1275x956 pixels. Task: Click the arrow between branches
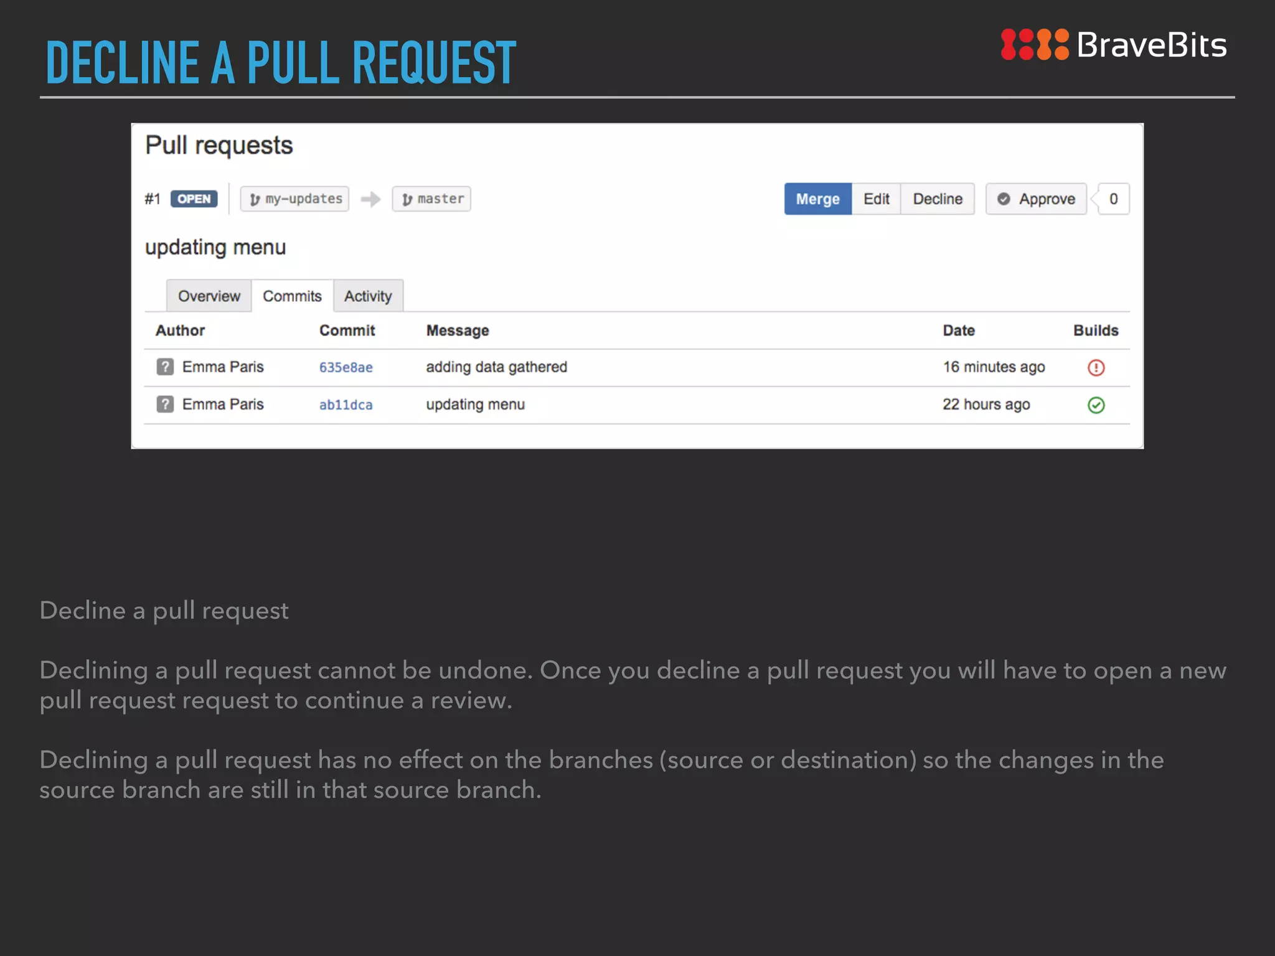point(370,199)
